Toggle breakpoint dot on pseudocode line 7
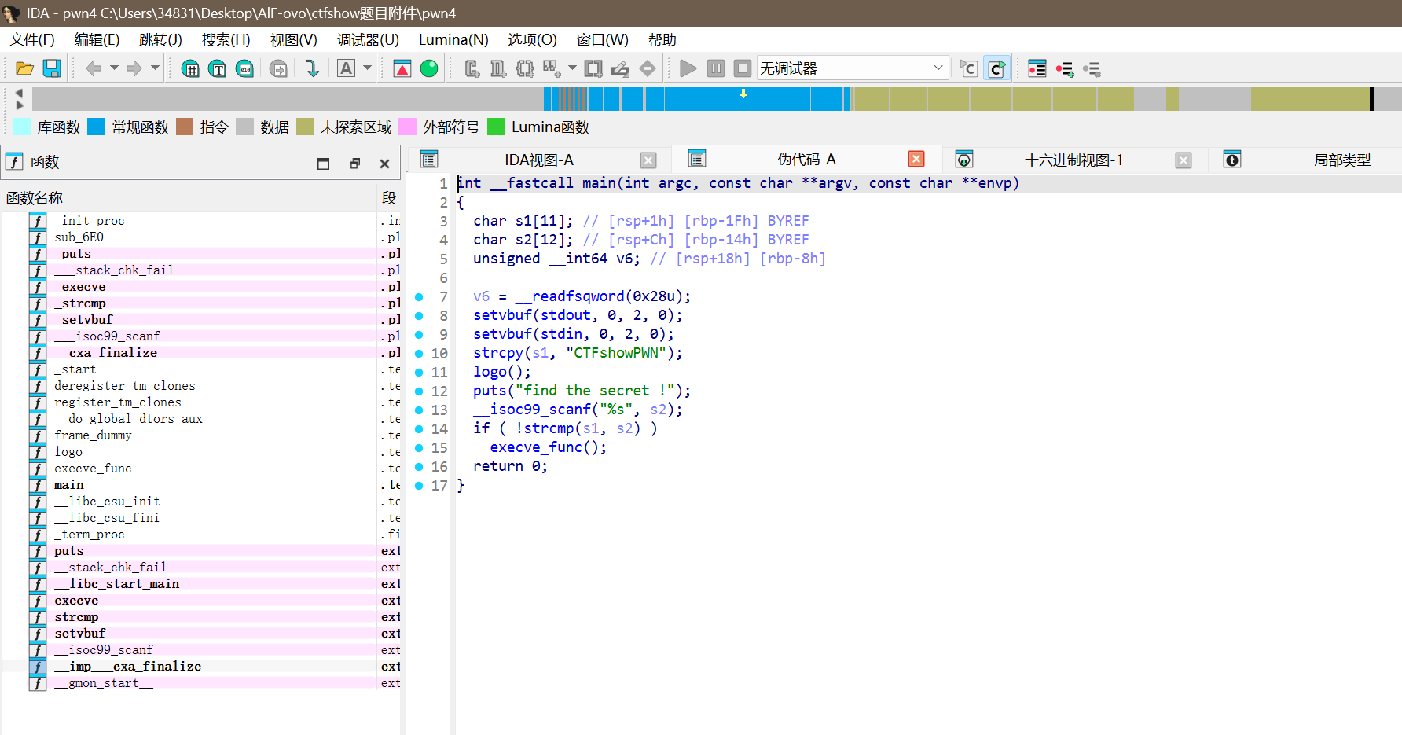The image size is (1402, 735). (x=419, y=297)
